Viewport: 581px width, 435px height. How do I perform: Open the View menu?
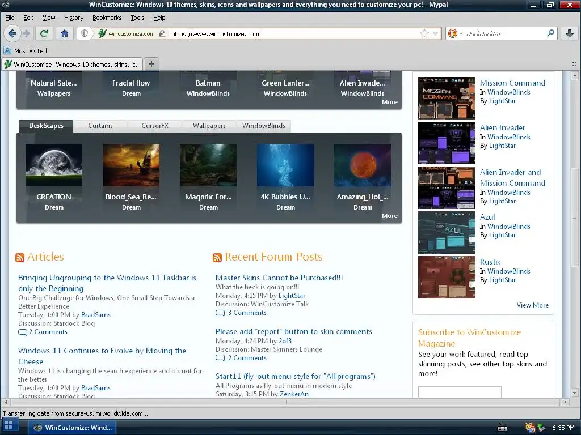click(49, 18)
